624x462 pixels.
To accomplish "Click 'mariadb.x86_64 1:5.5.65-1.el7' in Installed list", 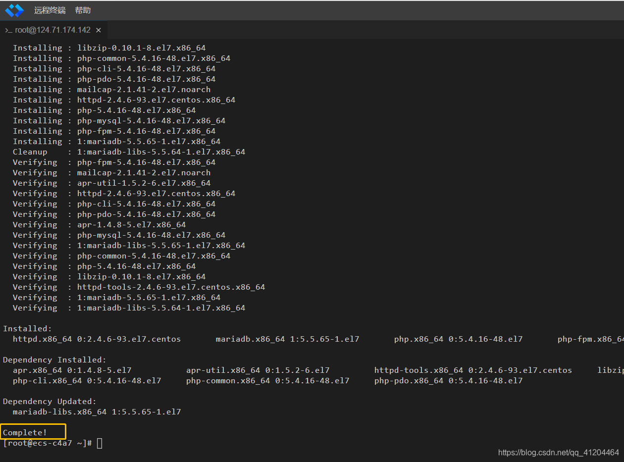I will tap(287, 339).
